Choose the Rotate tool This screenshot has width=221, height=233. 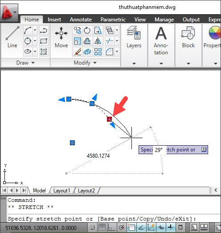(87, 30)
